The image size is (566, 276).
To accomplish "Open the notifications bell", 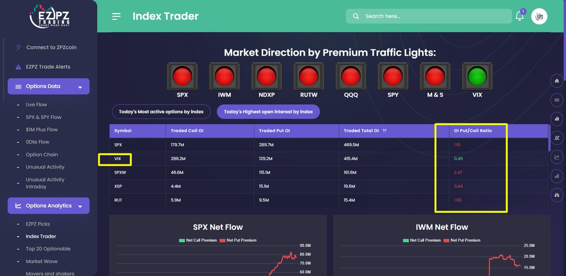I will (519, 16).
